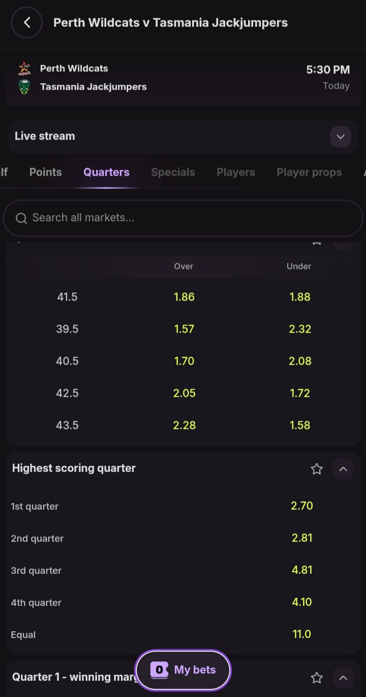This screenshot has width=366, height=697.
Task: Collapse the Highest scoring quarter section
Action: pos(343,469)
